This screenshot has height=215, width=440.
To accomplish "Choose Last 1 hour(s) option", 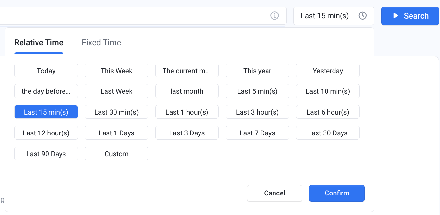I will 187,112.
